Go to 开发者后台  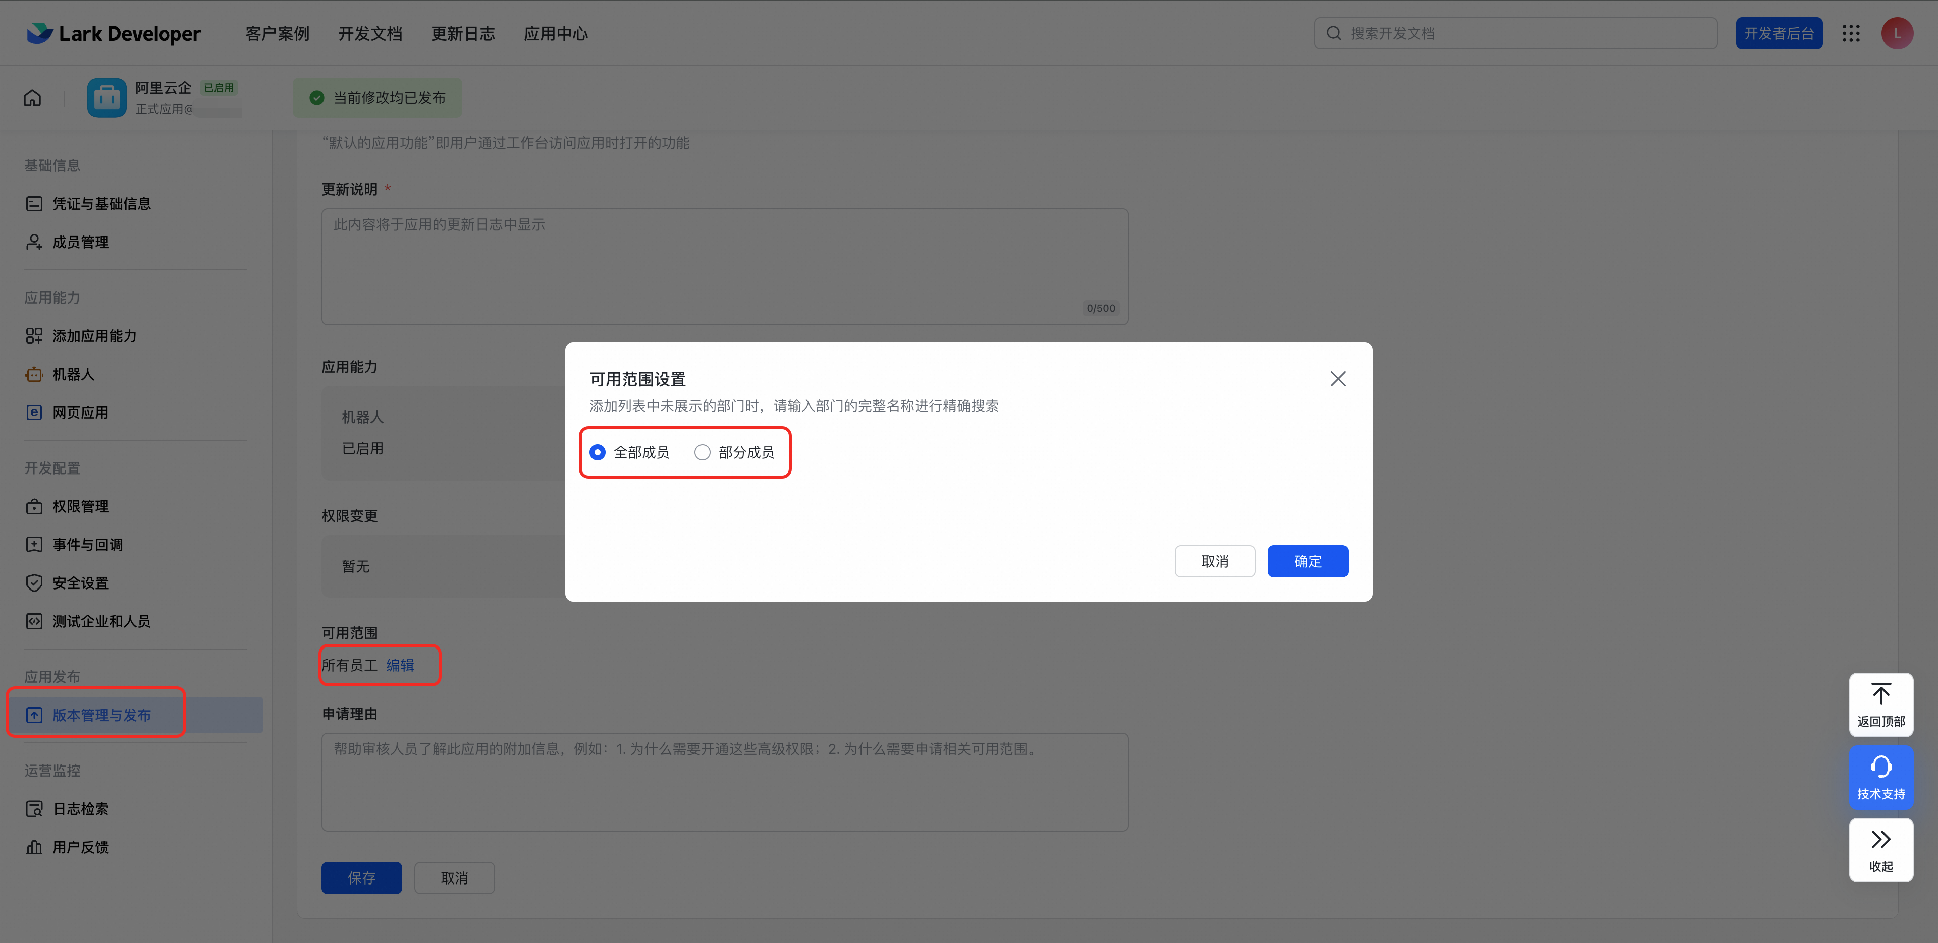pyautogui.click(x=1779, y=33)
